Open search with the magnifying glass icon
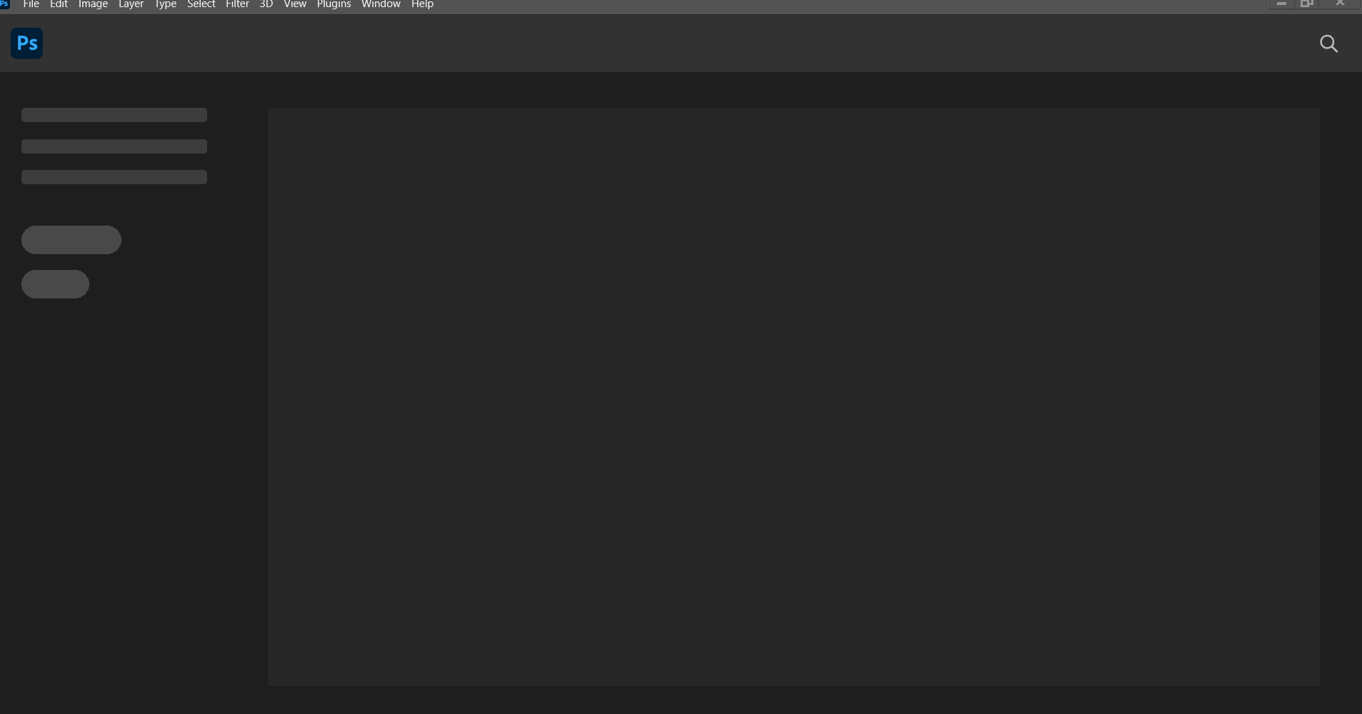Image resolution: width=1362 pixels, height=714 pixels. 1328,44
